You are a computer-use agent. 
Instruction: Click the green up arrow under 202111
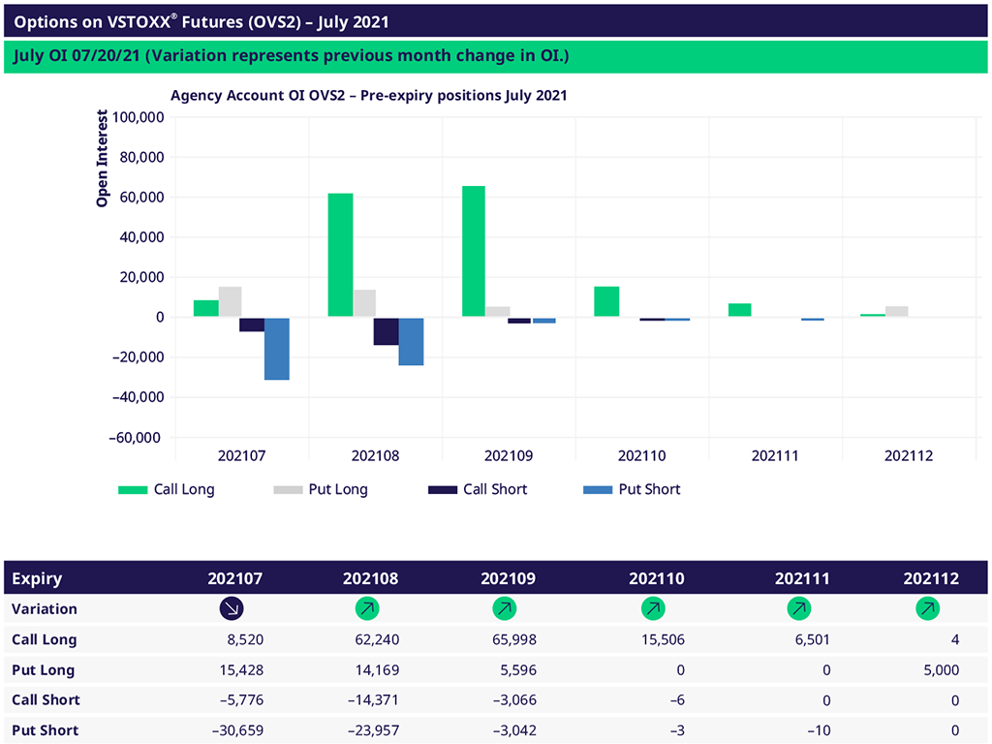(x=799, y=609)
